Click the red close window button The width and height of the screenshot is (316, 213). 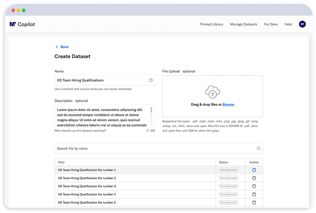click(13, 10)
